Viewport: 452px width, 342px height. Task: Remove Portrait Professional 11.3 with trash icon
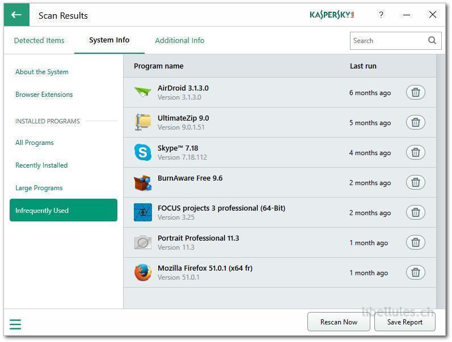tap(415, 242)
